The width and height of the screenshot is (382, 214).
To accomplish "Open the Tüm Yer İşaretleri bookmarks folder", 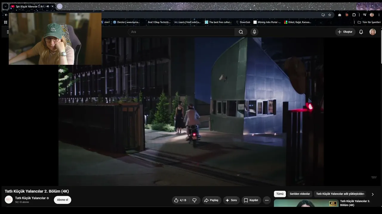I will [369, 22].
